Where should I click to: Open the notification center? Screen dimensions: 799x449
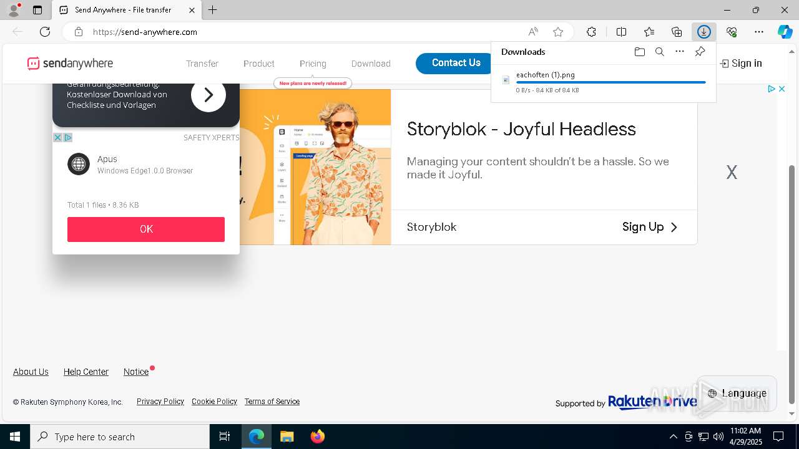pos(778,437)
